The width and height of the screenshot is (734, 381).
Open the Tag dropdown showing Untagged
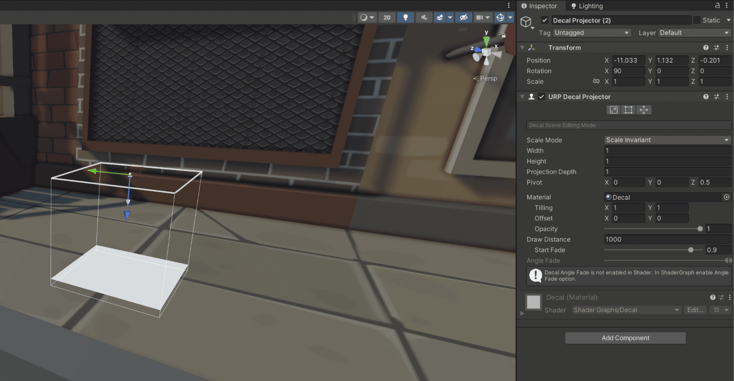click(592, 33)
